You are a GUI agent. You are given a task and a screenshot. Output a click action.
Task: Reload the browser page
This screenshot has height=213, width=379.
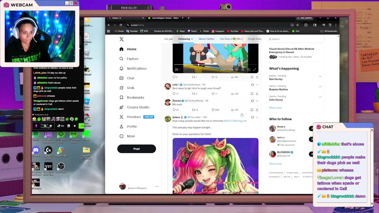pyautogui.click(x=121, y=25)
